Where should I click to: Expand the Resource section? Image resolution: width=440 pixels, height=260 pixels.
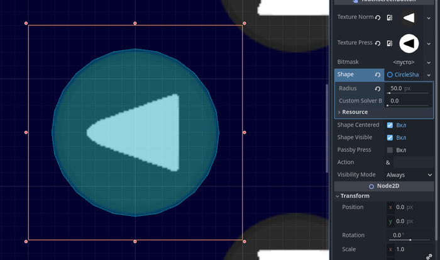tap(355, 112)
